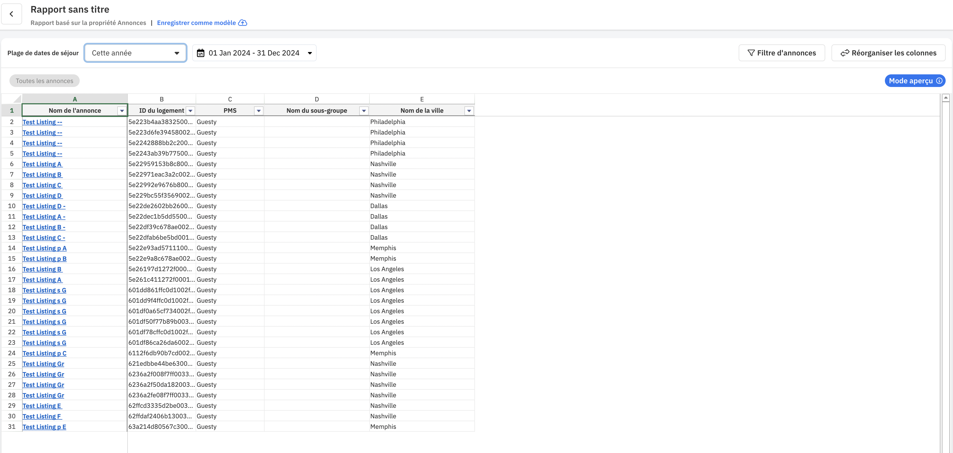The height and width of the screenshot is (453, 953).
Task: Click the back arrow button
Action: tap(12, 14)
